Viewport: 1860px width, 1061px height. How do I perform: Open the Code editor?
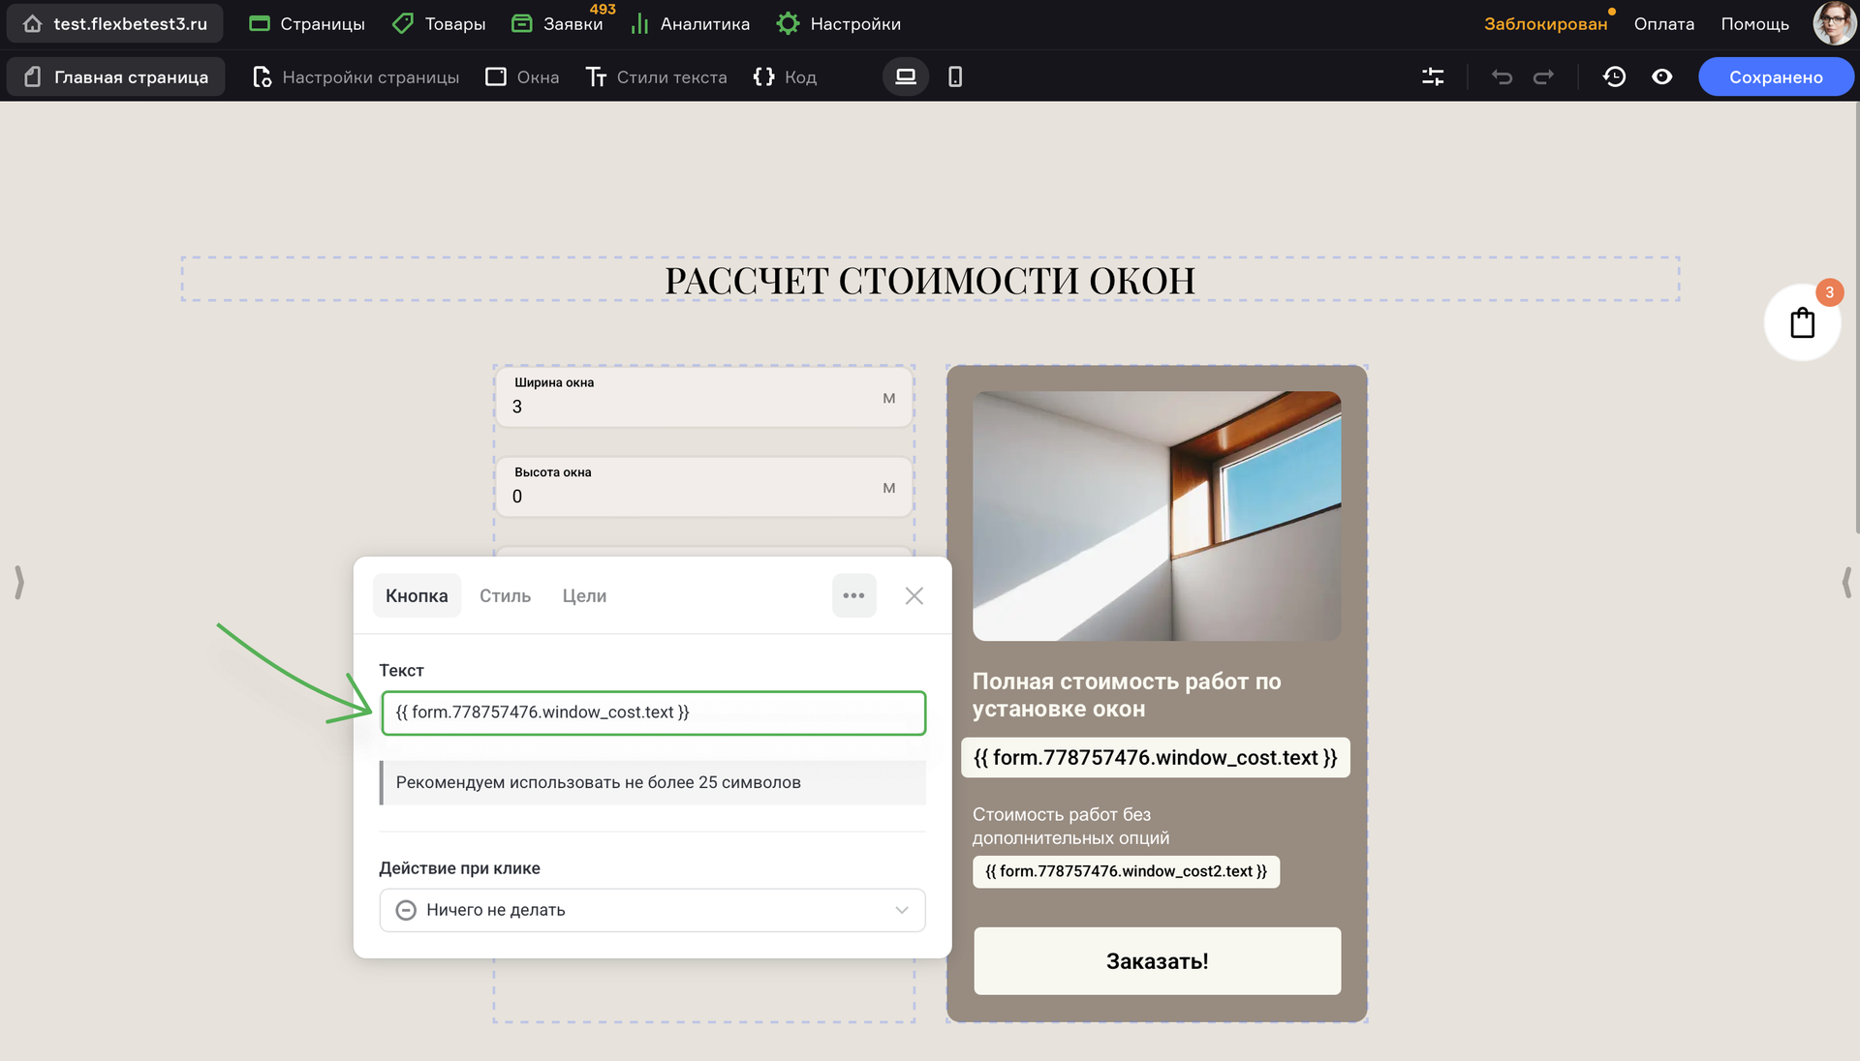785,76
